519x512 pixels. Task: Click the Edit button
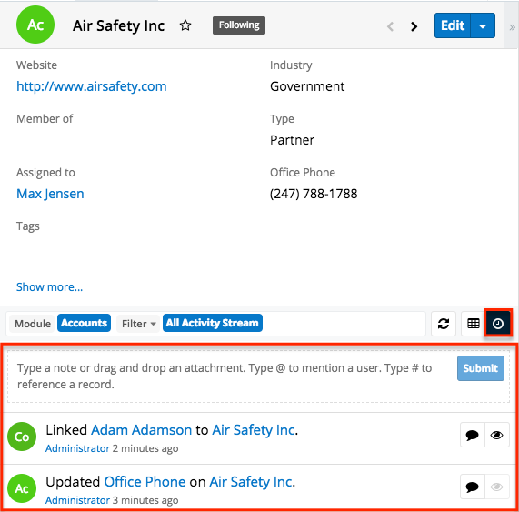tap(453, 25)
